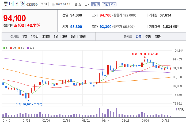The image size is (186, 124).
Task: Click the 99,485 price axis label
Action: click(x=177, y=59)
